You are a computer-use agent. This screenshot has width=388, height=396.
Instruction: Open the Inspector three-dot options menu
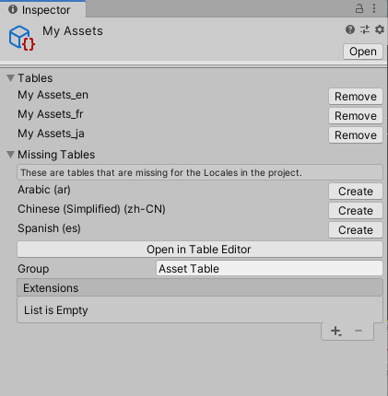point(374,8)
